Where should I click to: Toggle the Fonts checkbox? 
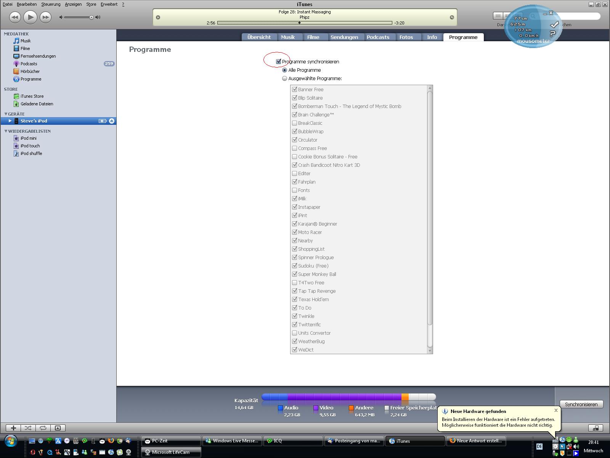tap(294, 190)
